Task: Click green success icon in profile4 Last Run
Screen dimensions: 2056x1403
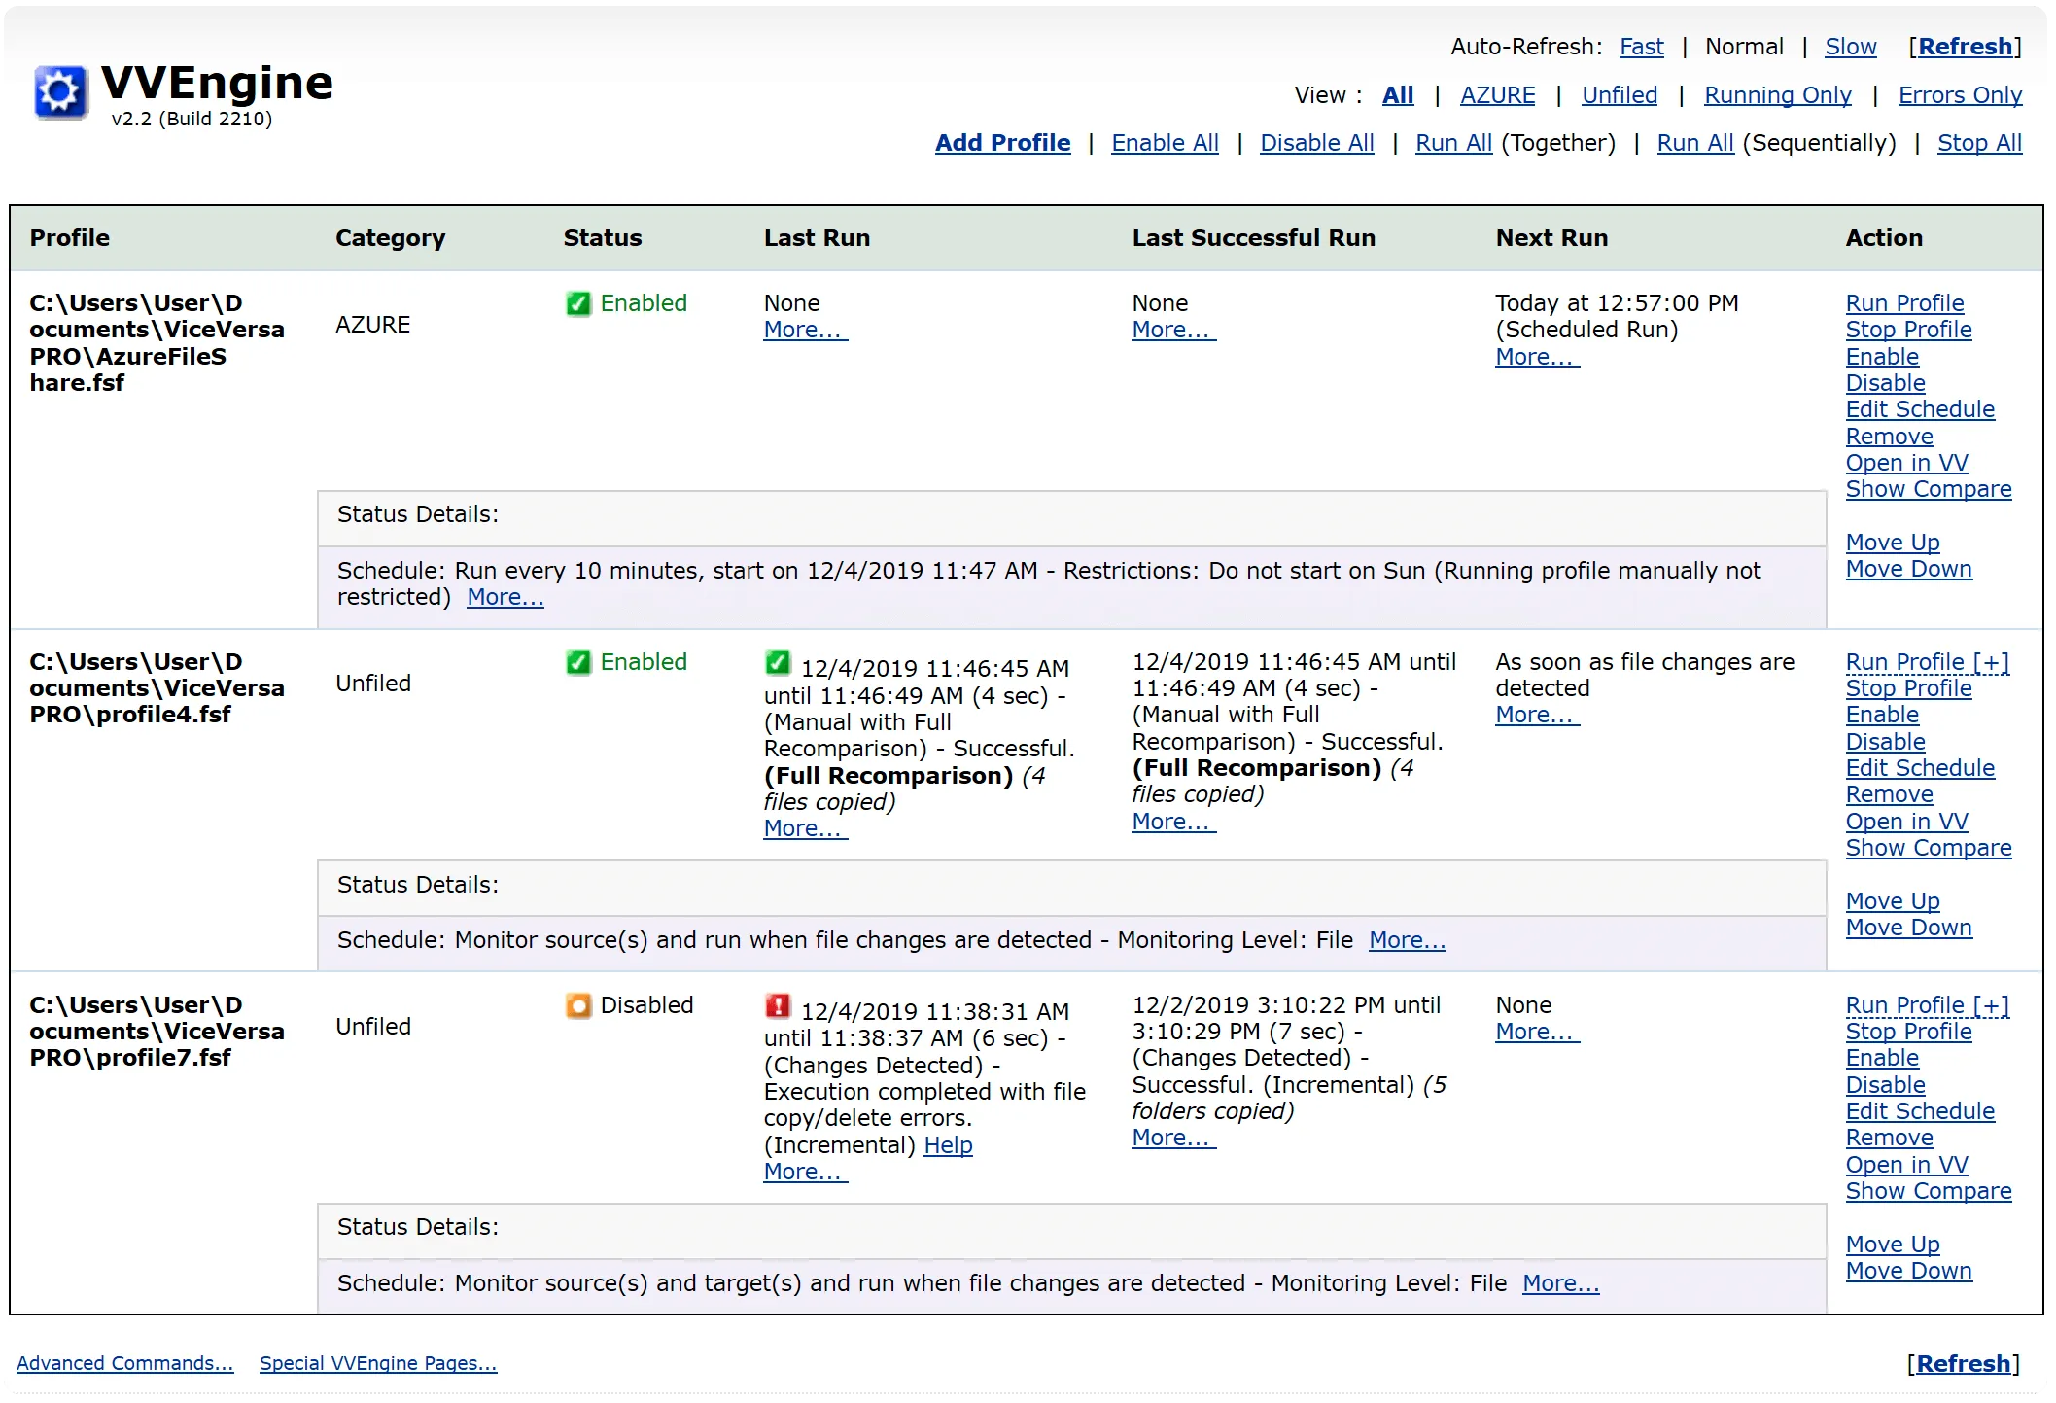Action: pos(778,663)
